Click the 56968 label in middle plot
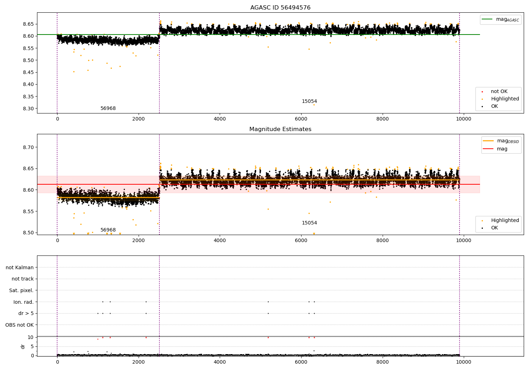 pos(108,230)
